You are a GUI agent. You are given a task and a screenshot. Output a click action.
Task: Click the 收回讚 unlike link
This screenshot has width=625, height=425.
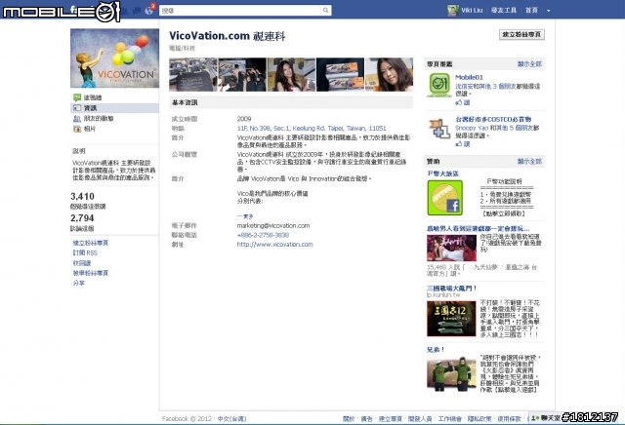pyautogui.click(x=82, y=263)
